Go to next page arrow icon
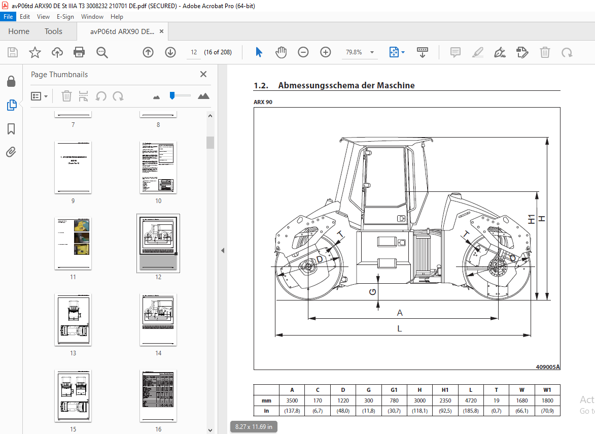The image size is (595, 434). 170,52
